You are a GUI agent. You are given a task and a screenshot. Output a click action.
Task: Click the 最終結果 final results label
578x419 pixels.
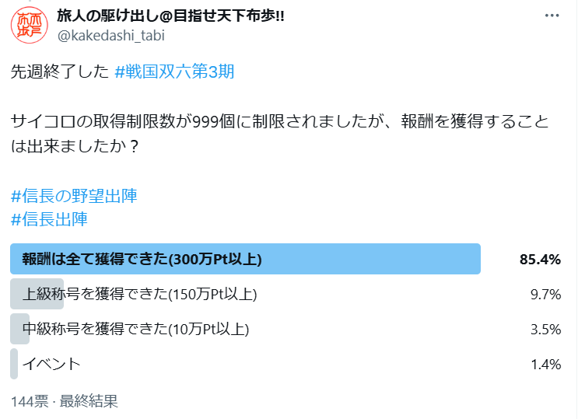coord(89,401)
